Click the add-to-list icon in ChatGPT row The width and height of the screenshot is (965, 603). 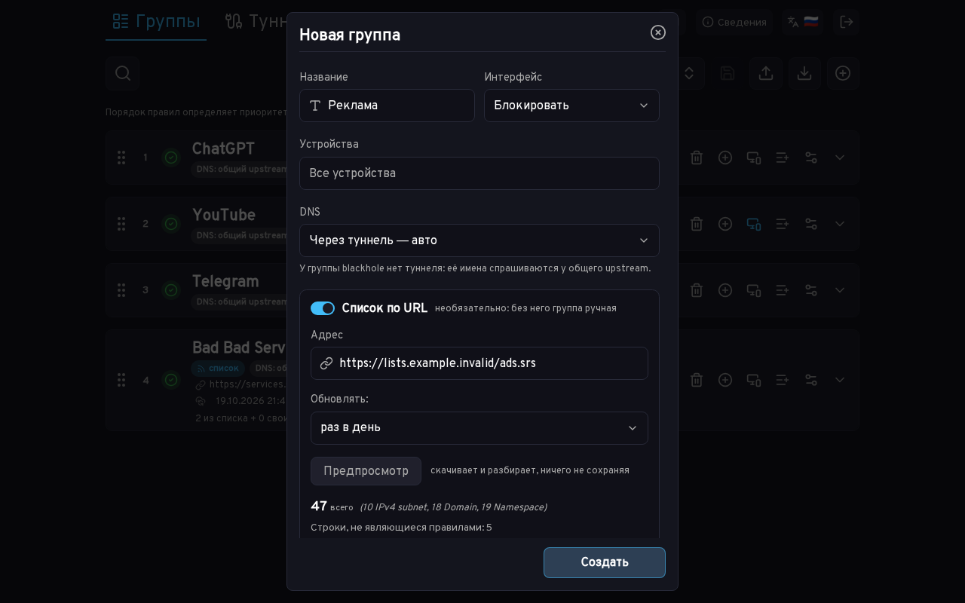pos(783,158)
